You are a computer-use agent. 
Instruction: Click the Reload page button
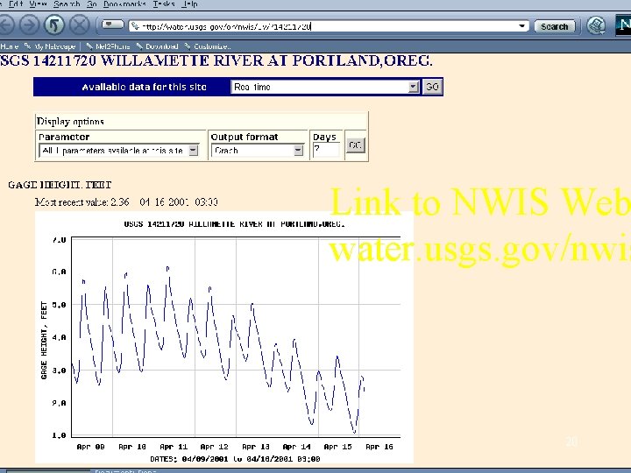click(x=54, y=25)
